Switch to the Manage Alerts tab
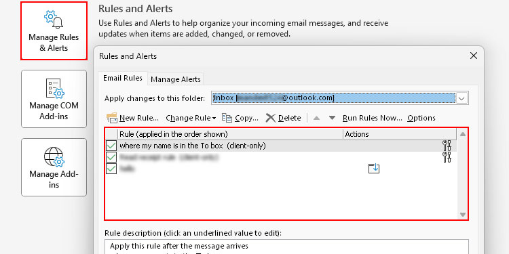Screen dimensions: 509x254 click(x=176, y=79)
